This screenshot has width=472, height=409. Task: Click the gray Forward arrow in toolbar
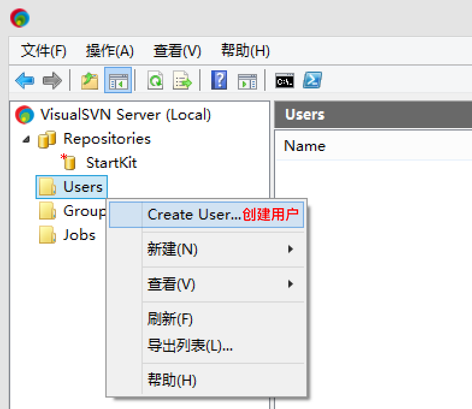[52, 81]
